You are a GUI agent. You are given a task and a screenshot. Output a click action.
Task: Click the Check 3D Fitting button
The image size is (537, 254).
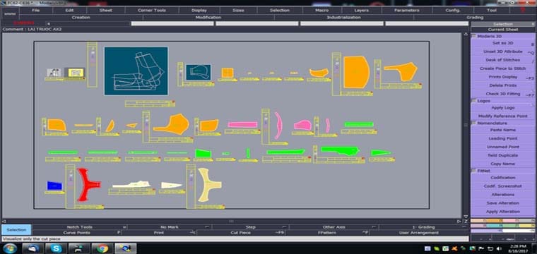tap(503, 94)
